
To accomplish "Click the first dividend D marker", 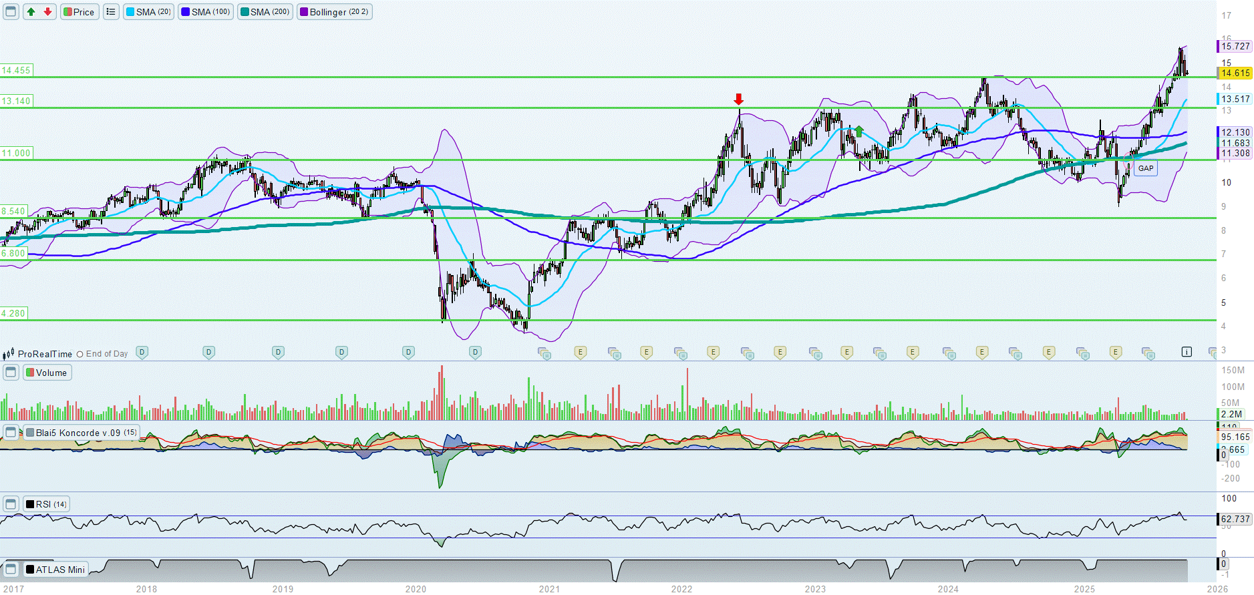I will (142, 352).
